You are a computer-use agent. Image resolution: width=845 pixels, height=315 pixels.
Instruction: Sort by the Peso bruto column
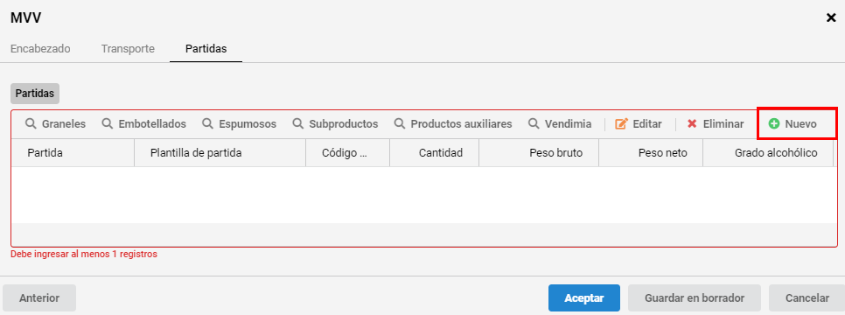click(x=539, y=152)
